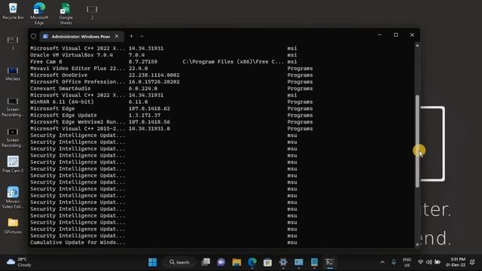Open the Recycle Bin desktop icon
Viewport: 482px width, 271px height.
point(13,11)
